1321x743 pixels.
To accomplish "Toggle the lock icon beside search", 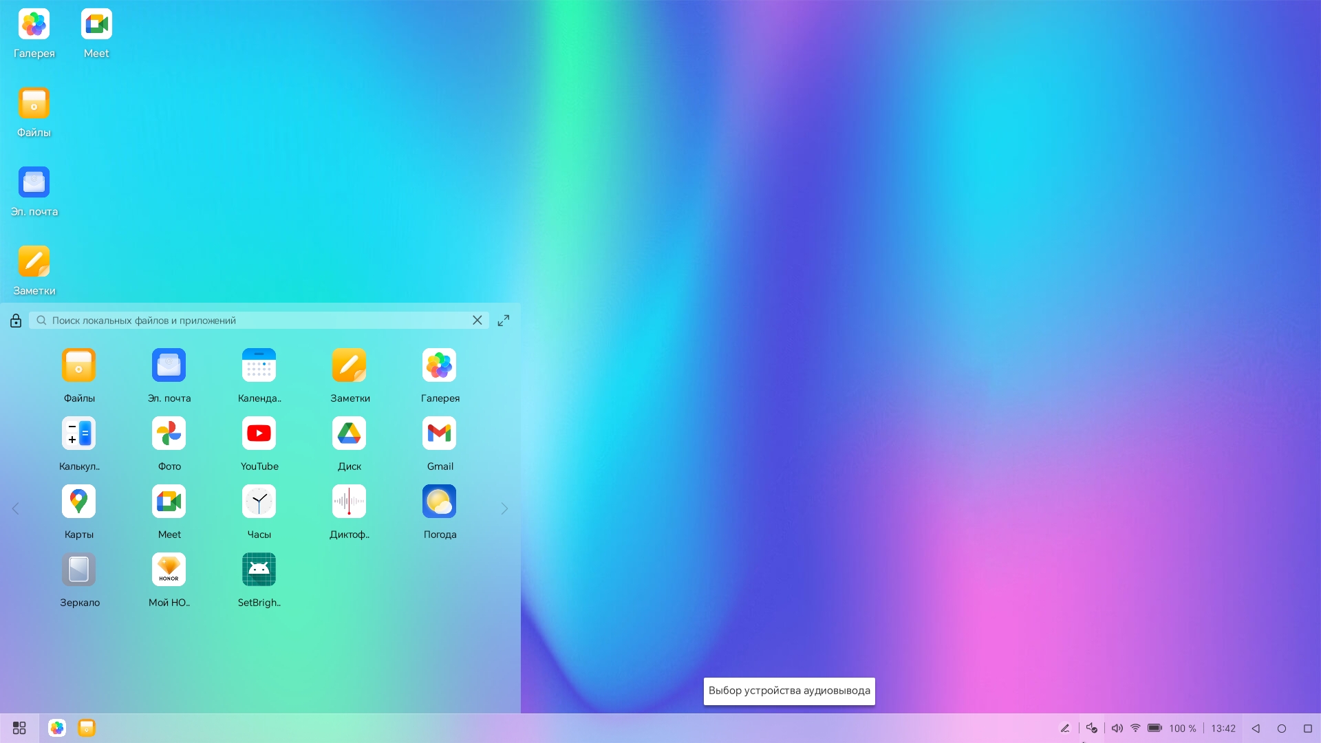I will point(16,321).
